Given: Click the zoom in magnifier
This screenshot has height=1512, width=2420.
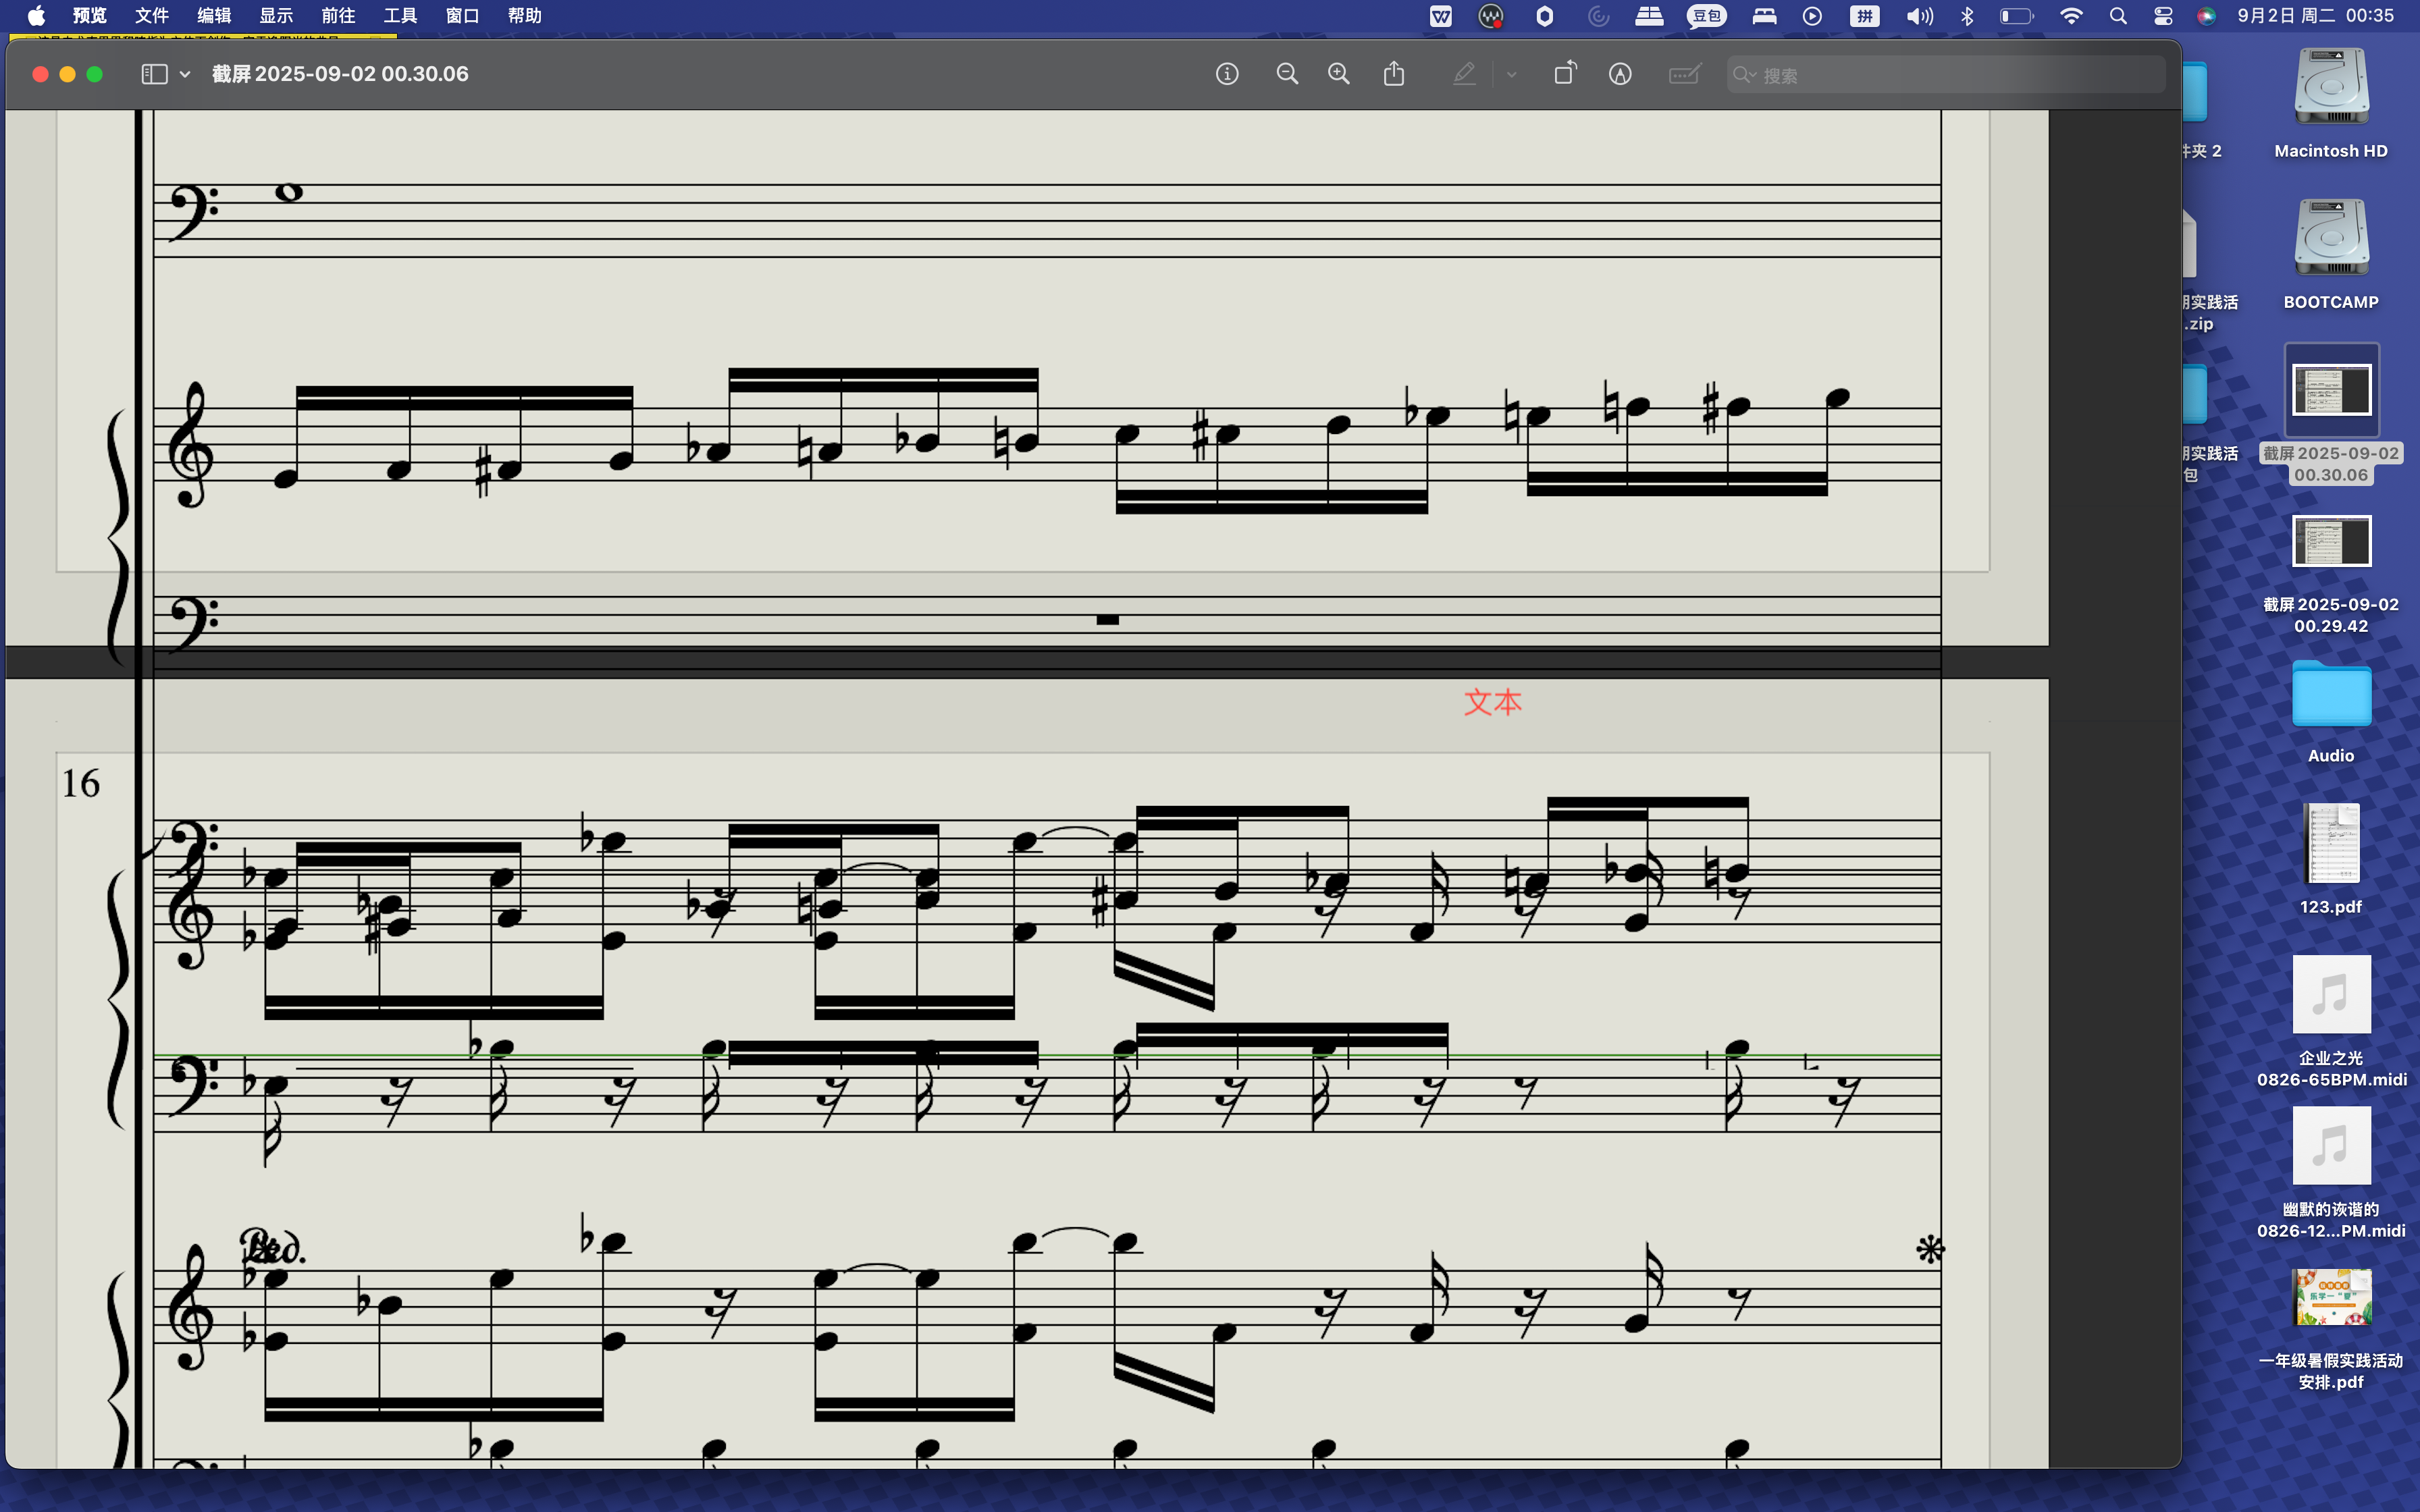Looking at the screenshot, I should click(1338, 74).
